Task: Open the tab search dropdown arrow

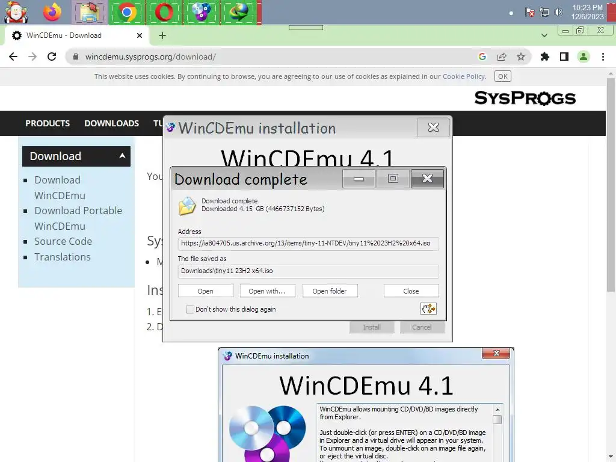Action: (x=544, y=35)
